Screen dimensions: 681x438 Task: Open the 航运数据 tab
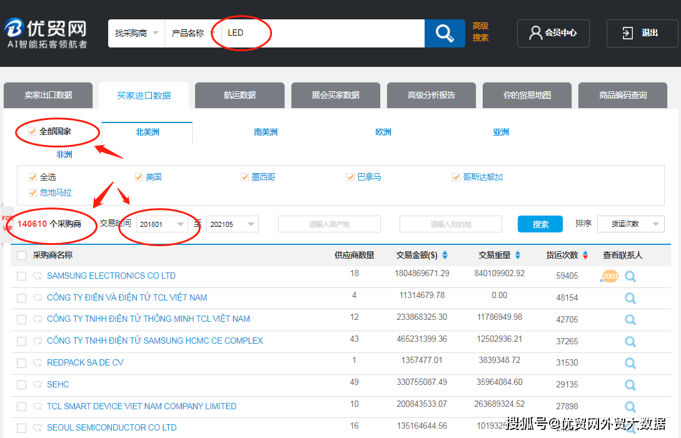240,95
